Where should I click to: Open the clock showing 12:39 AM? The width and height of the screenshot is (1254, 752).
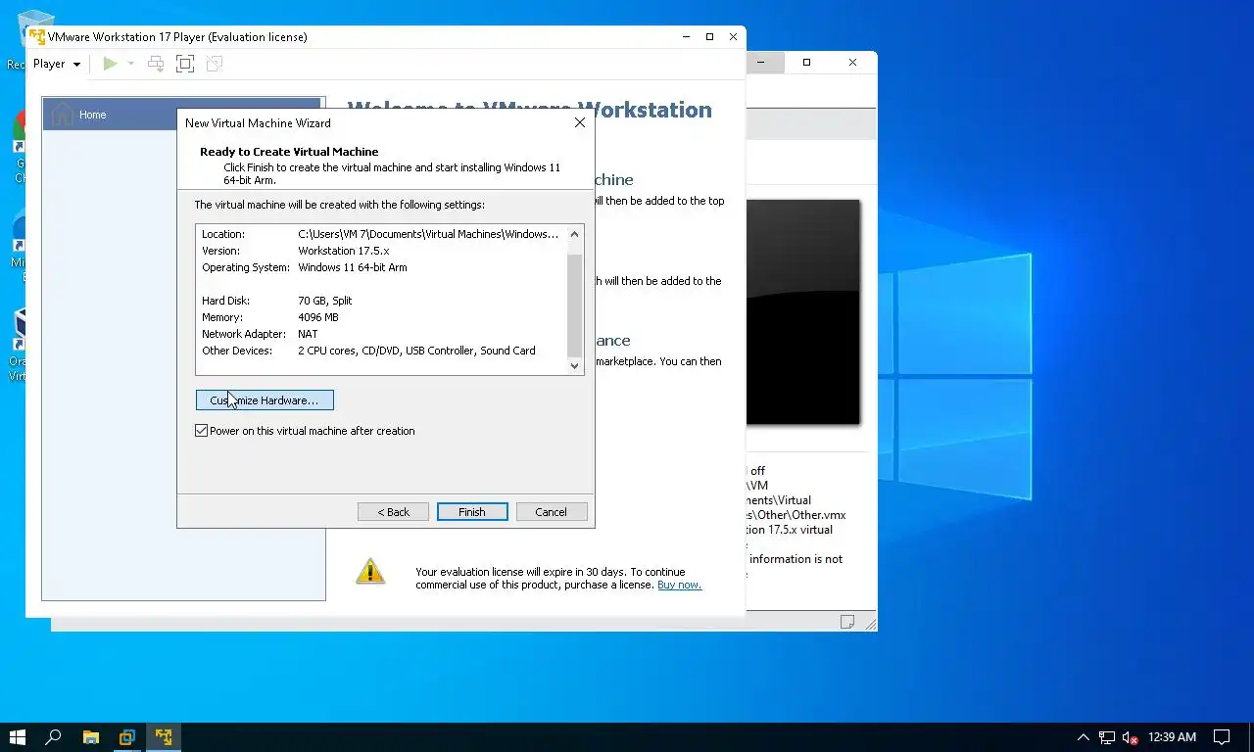(x=1172, y=737)
